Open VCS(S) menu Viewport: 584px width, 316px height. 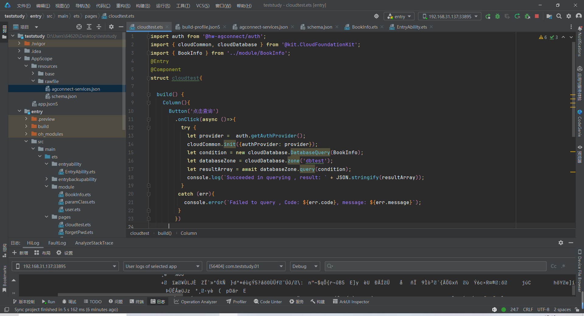click(x=203, y=5)
